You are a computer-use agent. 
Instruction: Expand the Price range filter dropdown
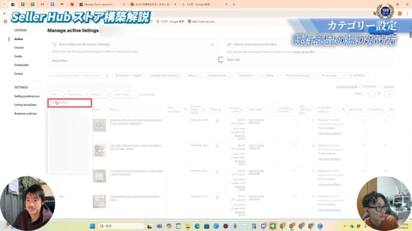pos(331,76)
